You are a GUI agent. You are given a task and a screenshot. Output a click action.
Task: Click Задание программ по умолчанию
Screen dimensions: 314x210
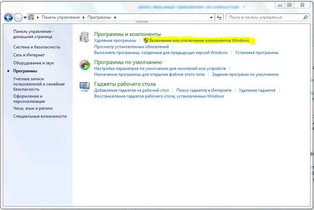pyautogui.click(x=245, y=74)
